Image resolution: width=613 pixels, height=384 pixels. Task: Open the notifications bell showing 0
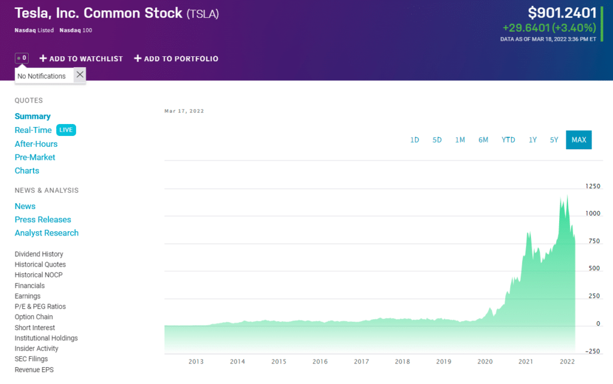[22, 58]
